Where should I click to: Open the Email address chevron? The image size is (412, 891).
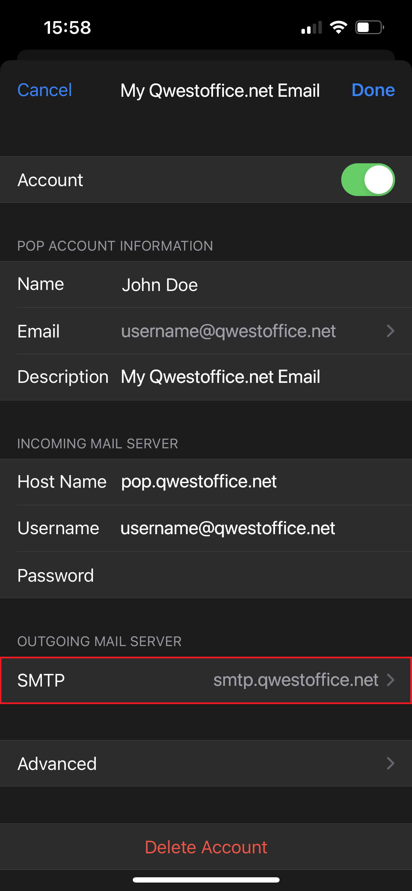point(390,331)
